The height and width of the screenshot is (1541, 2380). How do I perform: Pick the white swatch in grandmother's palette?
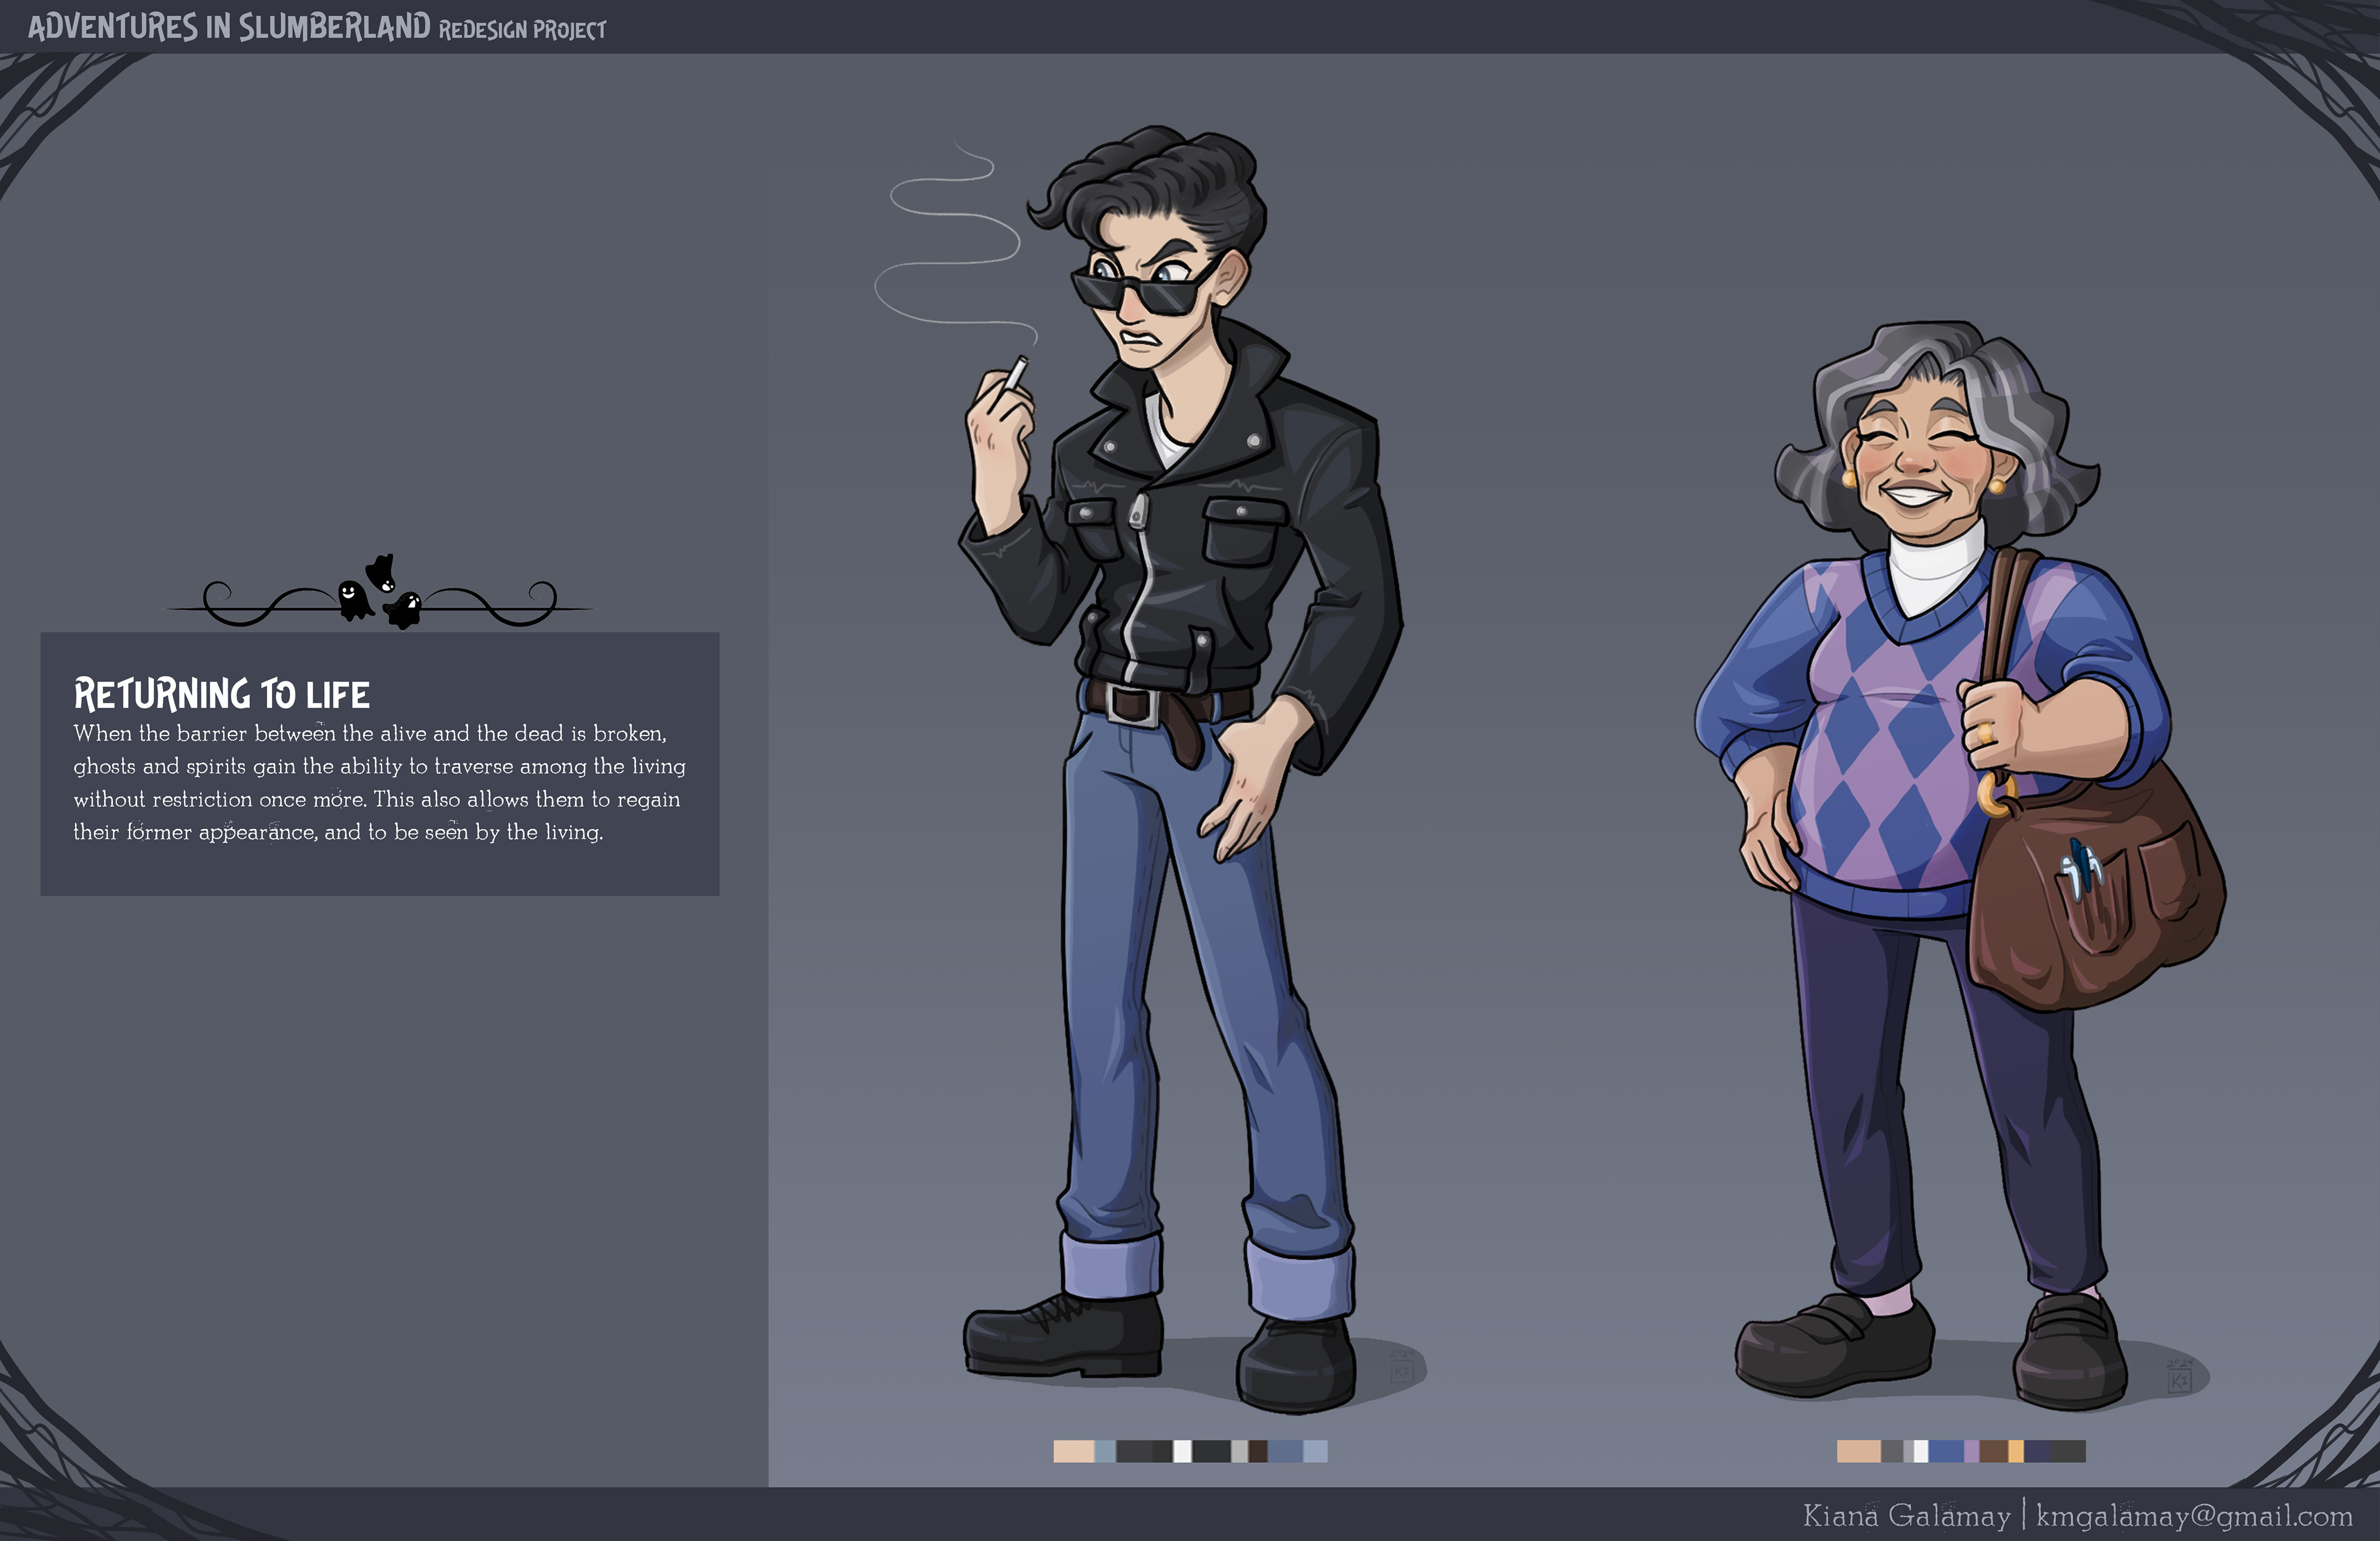[x=1921, y=1451]
